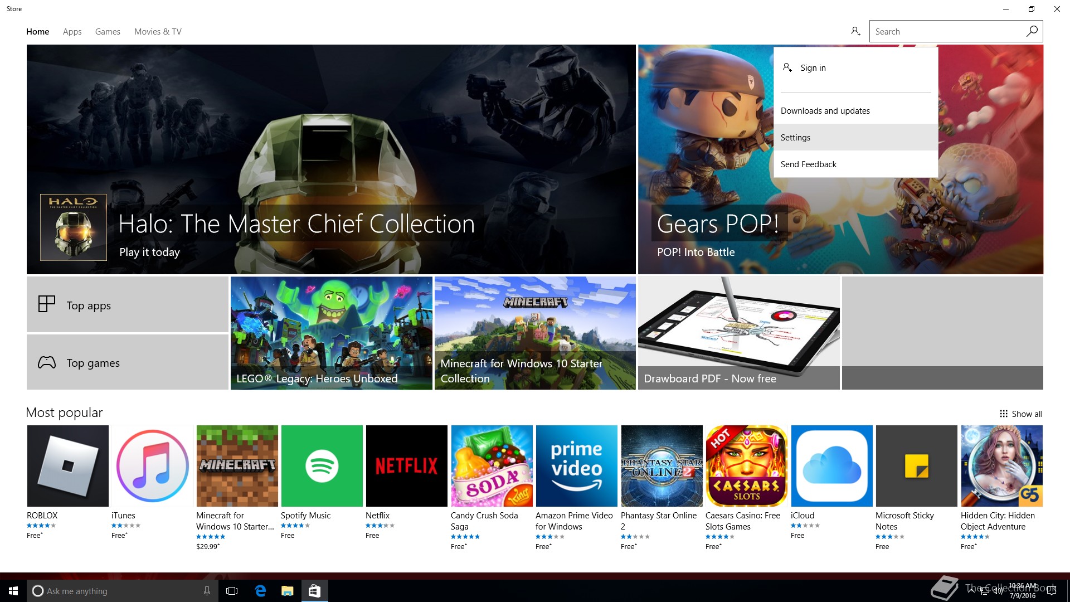This screenshot has width=1070, height=602.
Task: Click the search magnifier icon
Action: (x=1032, y=31)
